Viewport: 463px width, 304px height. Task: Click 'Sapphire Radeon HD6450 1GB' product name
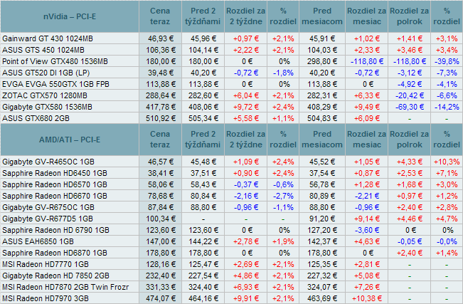point(55,173)
